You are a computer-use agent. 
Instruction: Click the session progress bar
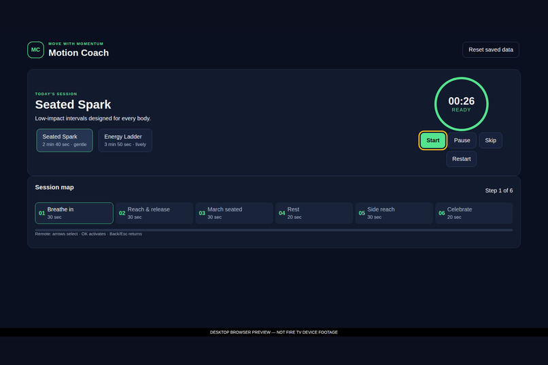pos(273,230)
